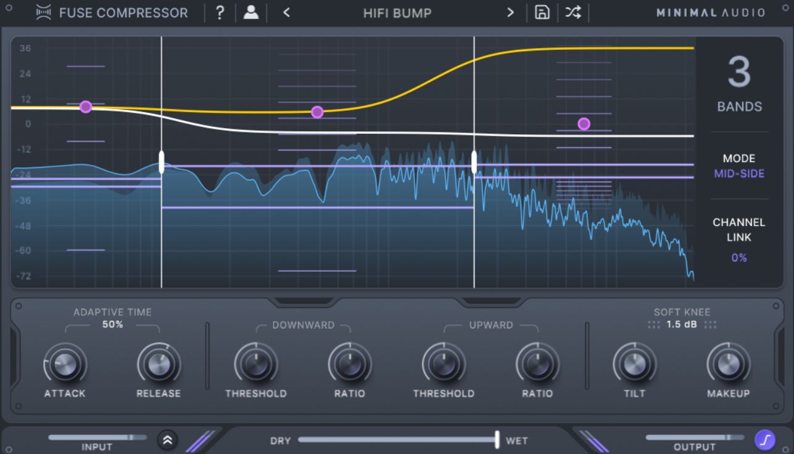The width and height of the screenshot is (794, 454).
Task: Click the left panel notch tab below display
Action: (303, 302)
